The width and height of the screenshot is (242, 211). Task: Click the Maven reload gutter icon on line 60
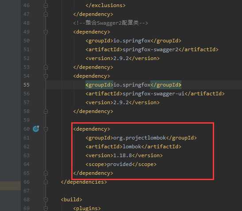click(x=36, y=129)
